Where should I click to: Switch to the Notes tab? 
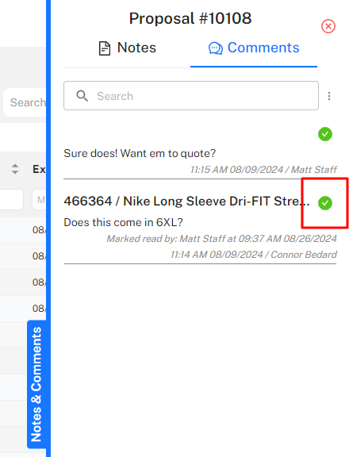coord(128,48)
